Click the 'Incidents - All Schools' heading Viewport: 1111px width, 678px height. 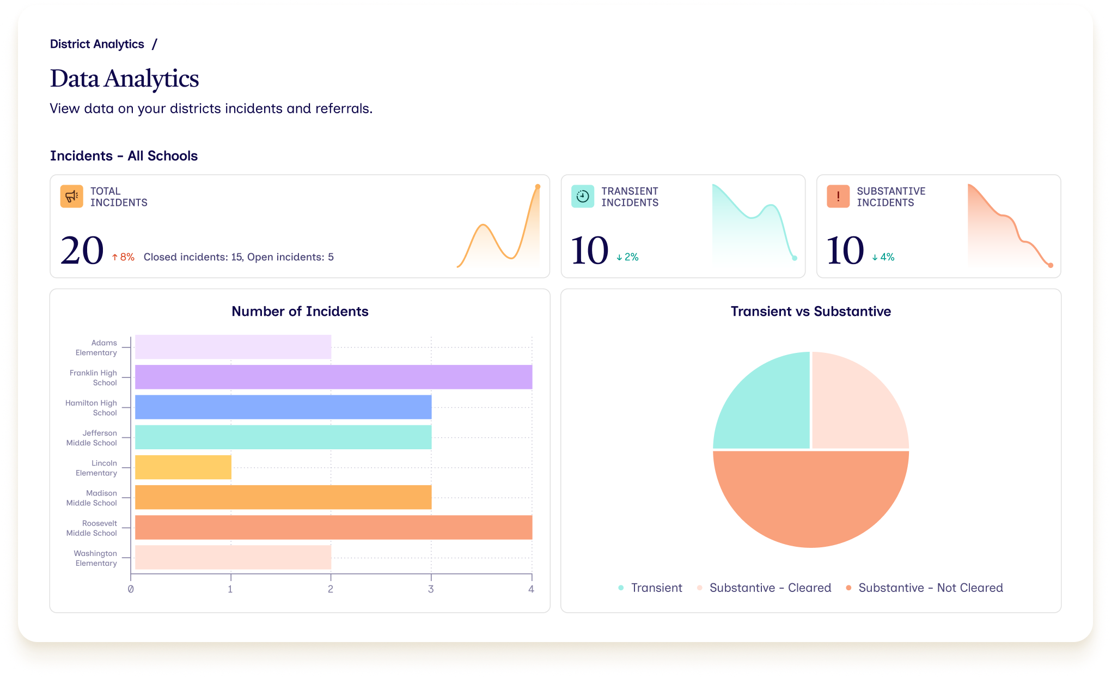[124, 156]
